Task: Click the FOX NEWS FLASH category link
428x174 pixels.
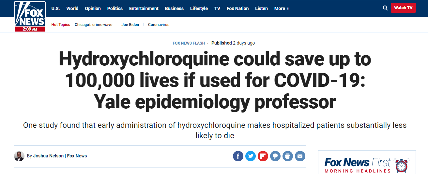Action: click(x=189, y=43)
